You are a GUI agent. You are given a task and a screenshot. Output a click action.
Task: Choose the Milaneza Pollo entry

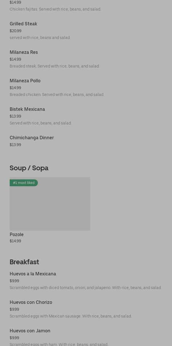coord(25,81)
